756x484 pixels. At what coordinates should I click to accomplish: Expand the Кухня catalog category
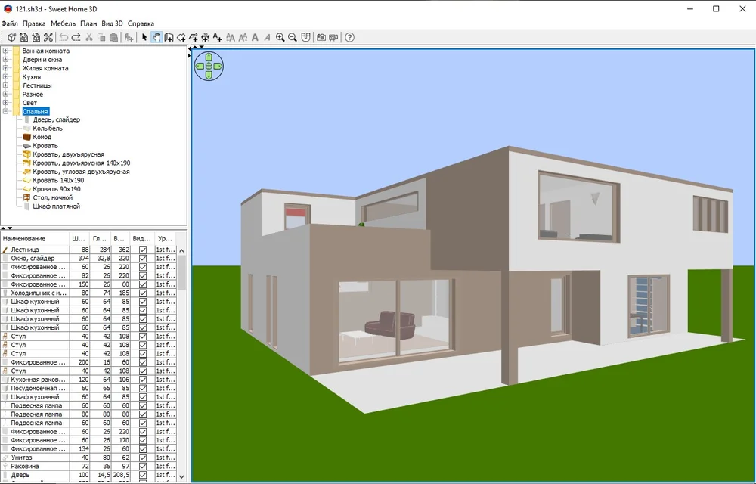point(6,76)
